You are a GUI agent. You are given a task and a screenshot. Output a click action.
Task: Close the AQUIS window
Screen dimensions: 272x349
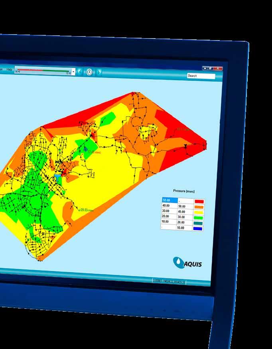pos(218,68)
